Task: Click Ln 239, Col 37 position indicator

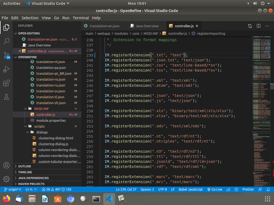Action: pyautogui.click(x=126, y=190)
